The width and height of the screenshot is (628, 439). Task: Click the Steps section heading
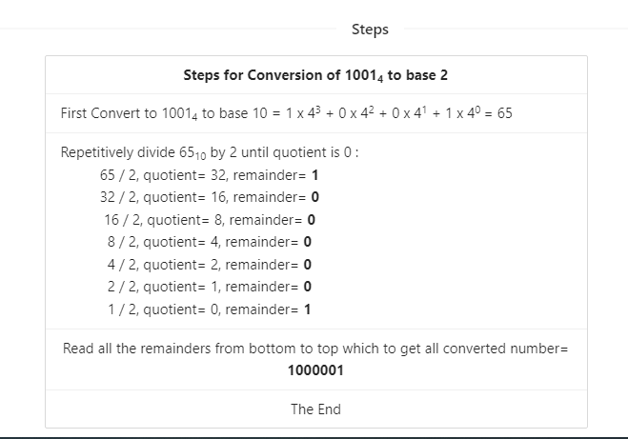pyautogui.click(x=370, y=30)
